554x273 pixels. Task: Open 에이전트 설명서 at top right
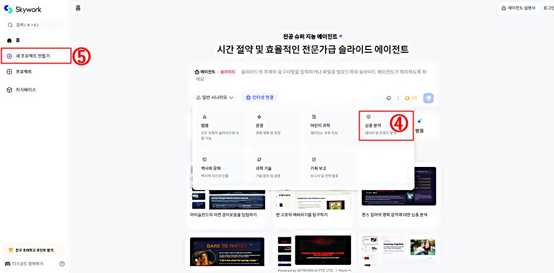pos(518,8)
